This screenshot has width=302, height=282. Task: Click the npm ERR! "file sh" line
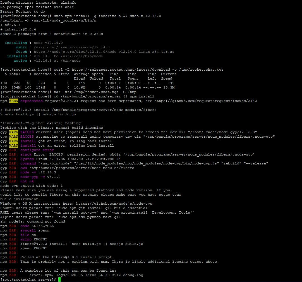18,235
